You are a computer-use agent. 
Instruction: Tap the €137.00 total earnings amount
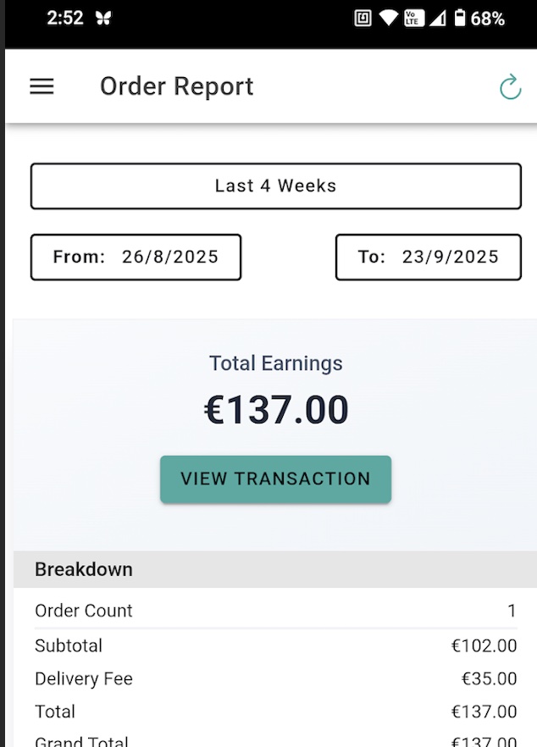pyautogui.click(x=276, y=411)
